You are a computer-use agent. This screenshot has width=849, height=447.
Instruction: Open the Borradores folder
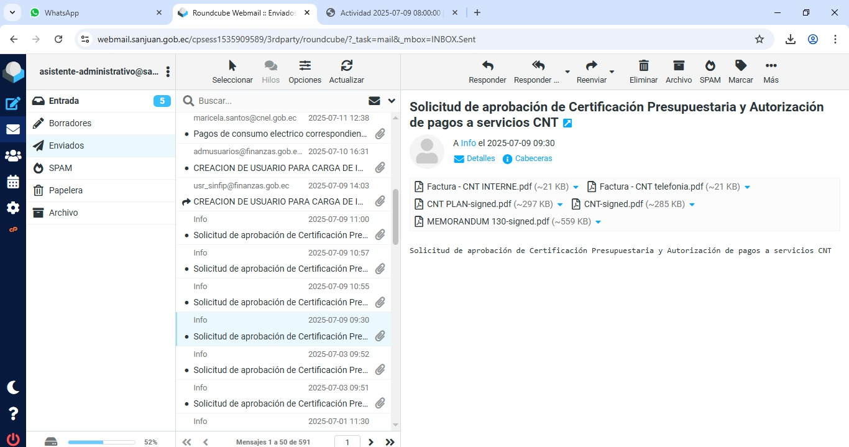tap(70, 123)
